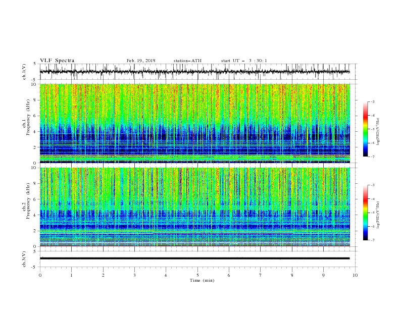Click the "-7" label on ch.2 colorbar
400x309 pixels.
coord(373,240)
